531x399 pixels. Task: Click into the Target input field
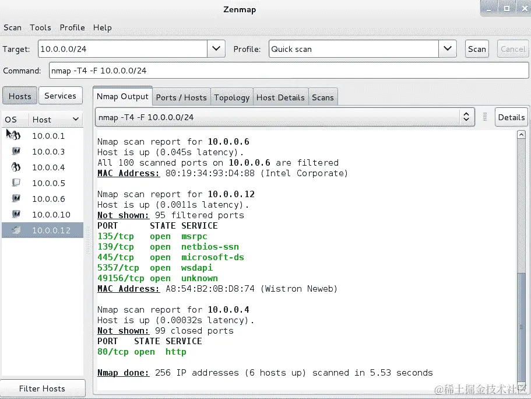point(122,49)
